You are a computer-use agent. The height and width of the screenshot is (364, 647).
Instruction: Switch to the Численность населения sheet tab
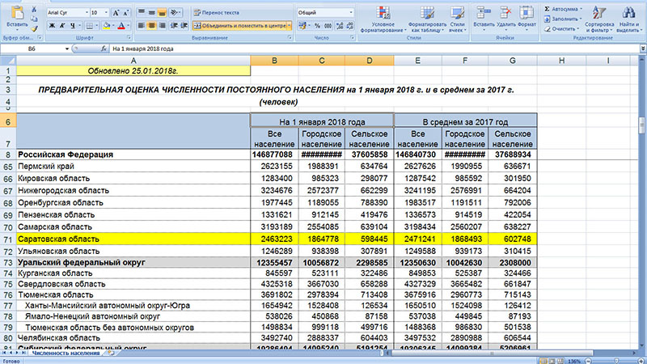pyautogui.click(x=65, y=353)
